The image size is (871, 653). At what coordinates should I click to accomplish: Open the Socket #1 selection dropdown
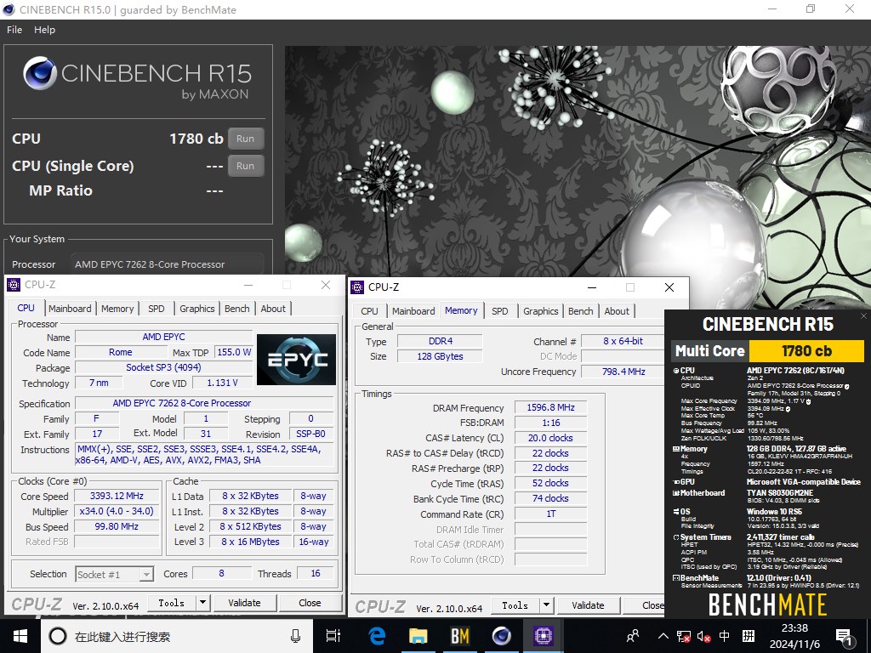[x=115, y=574]
